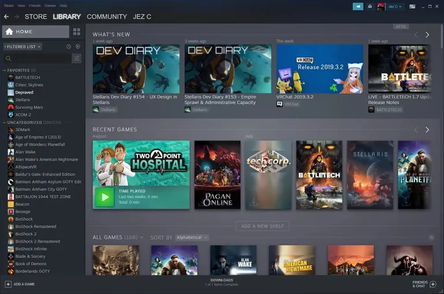Click the Add a Game label
The width and height of the screenshot is (444, 294).
[x=24, y=284]
